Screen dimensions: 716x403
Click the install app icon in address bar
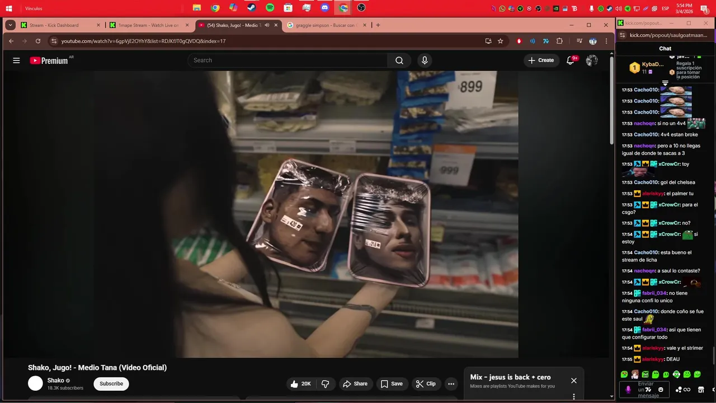(488, 41)
